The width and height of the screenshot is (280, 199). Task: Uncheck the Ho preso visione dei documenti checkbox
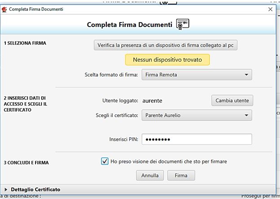tap(105, 161)
